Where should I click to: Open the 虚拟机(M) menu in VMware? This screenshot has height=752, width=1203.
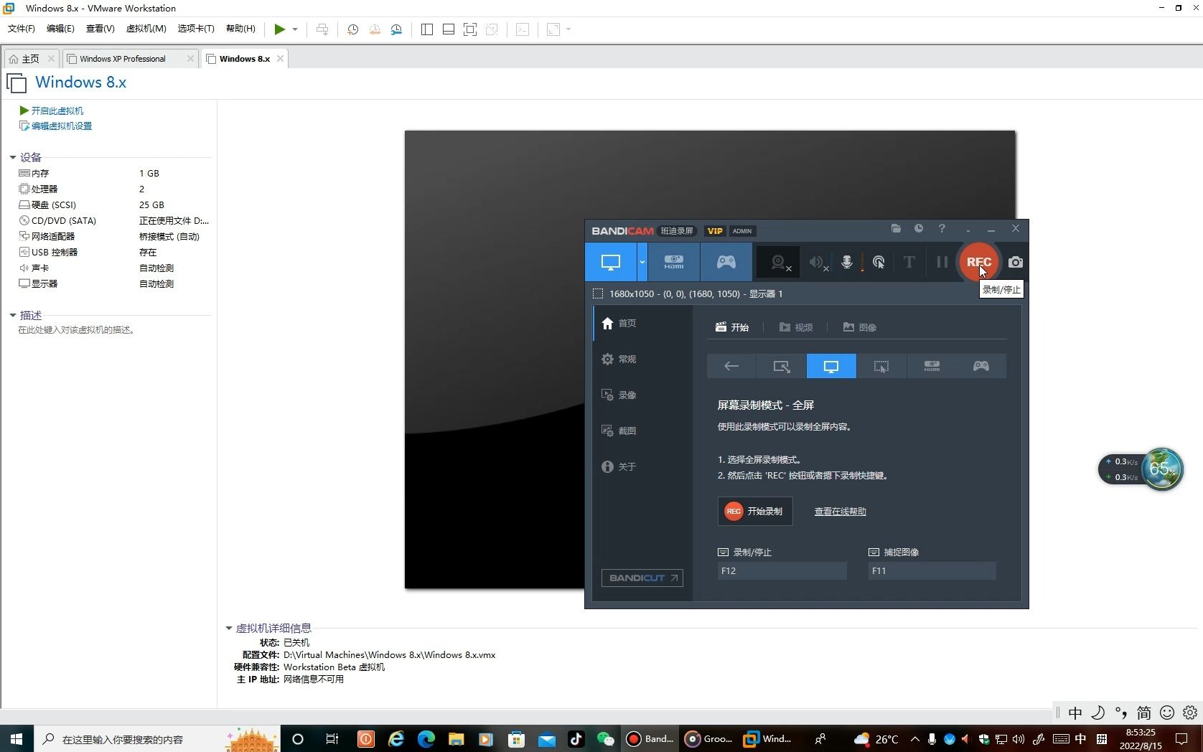click(146, 29)
